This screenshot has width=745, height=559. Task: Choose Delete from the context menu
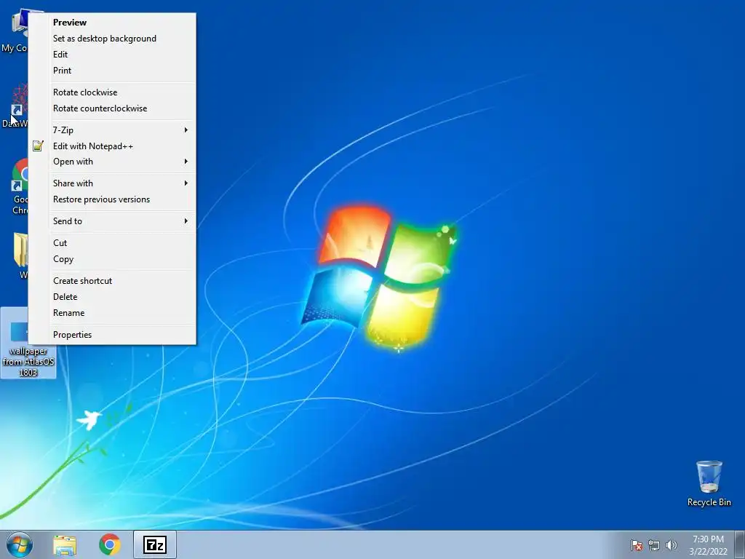click(112, 297)
